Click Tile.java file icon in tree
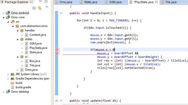The height and width of the screenshot is (105, 188). click(26, 65)
